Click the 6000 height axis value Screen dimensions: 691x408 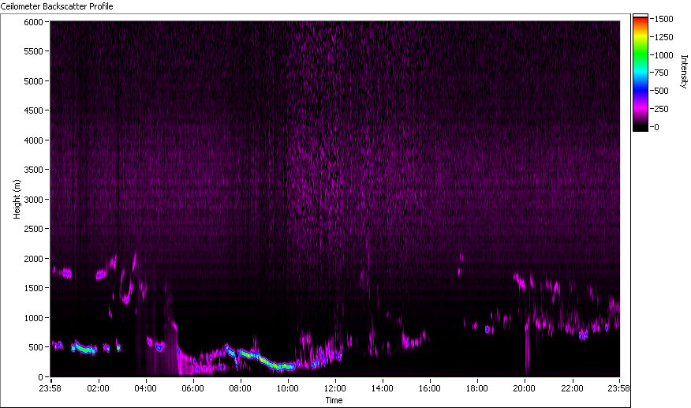[x=33, y=21]
